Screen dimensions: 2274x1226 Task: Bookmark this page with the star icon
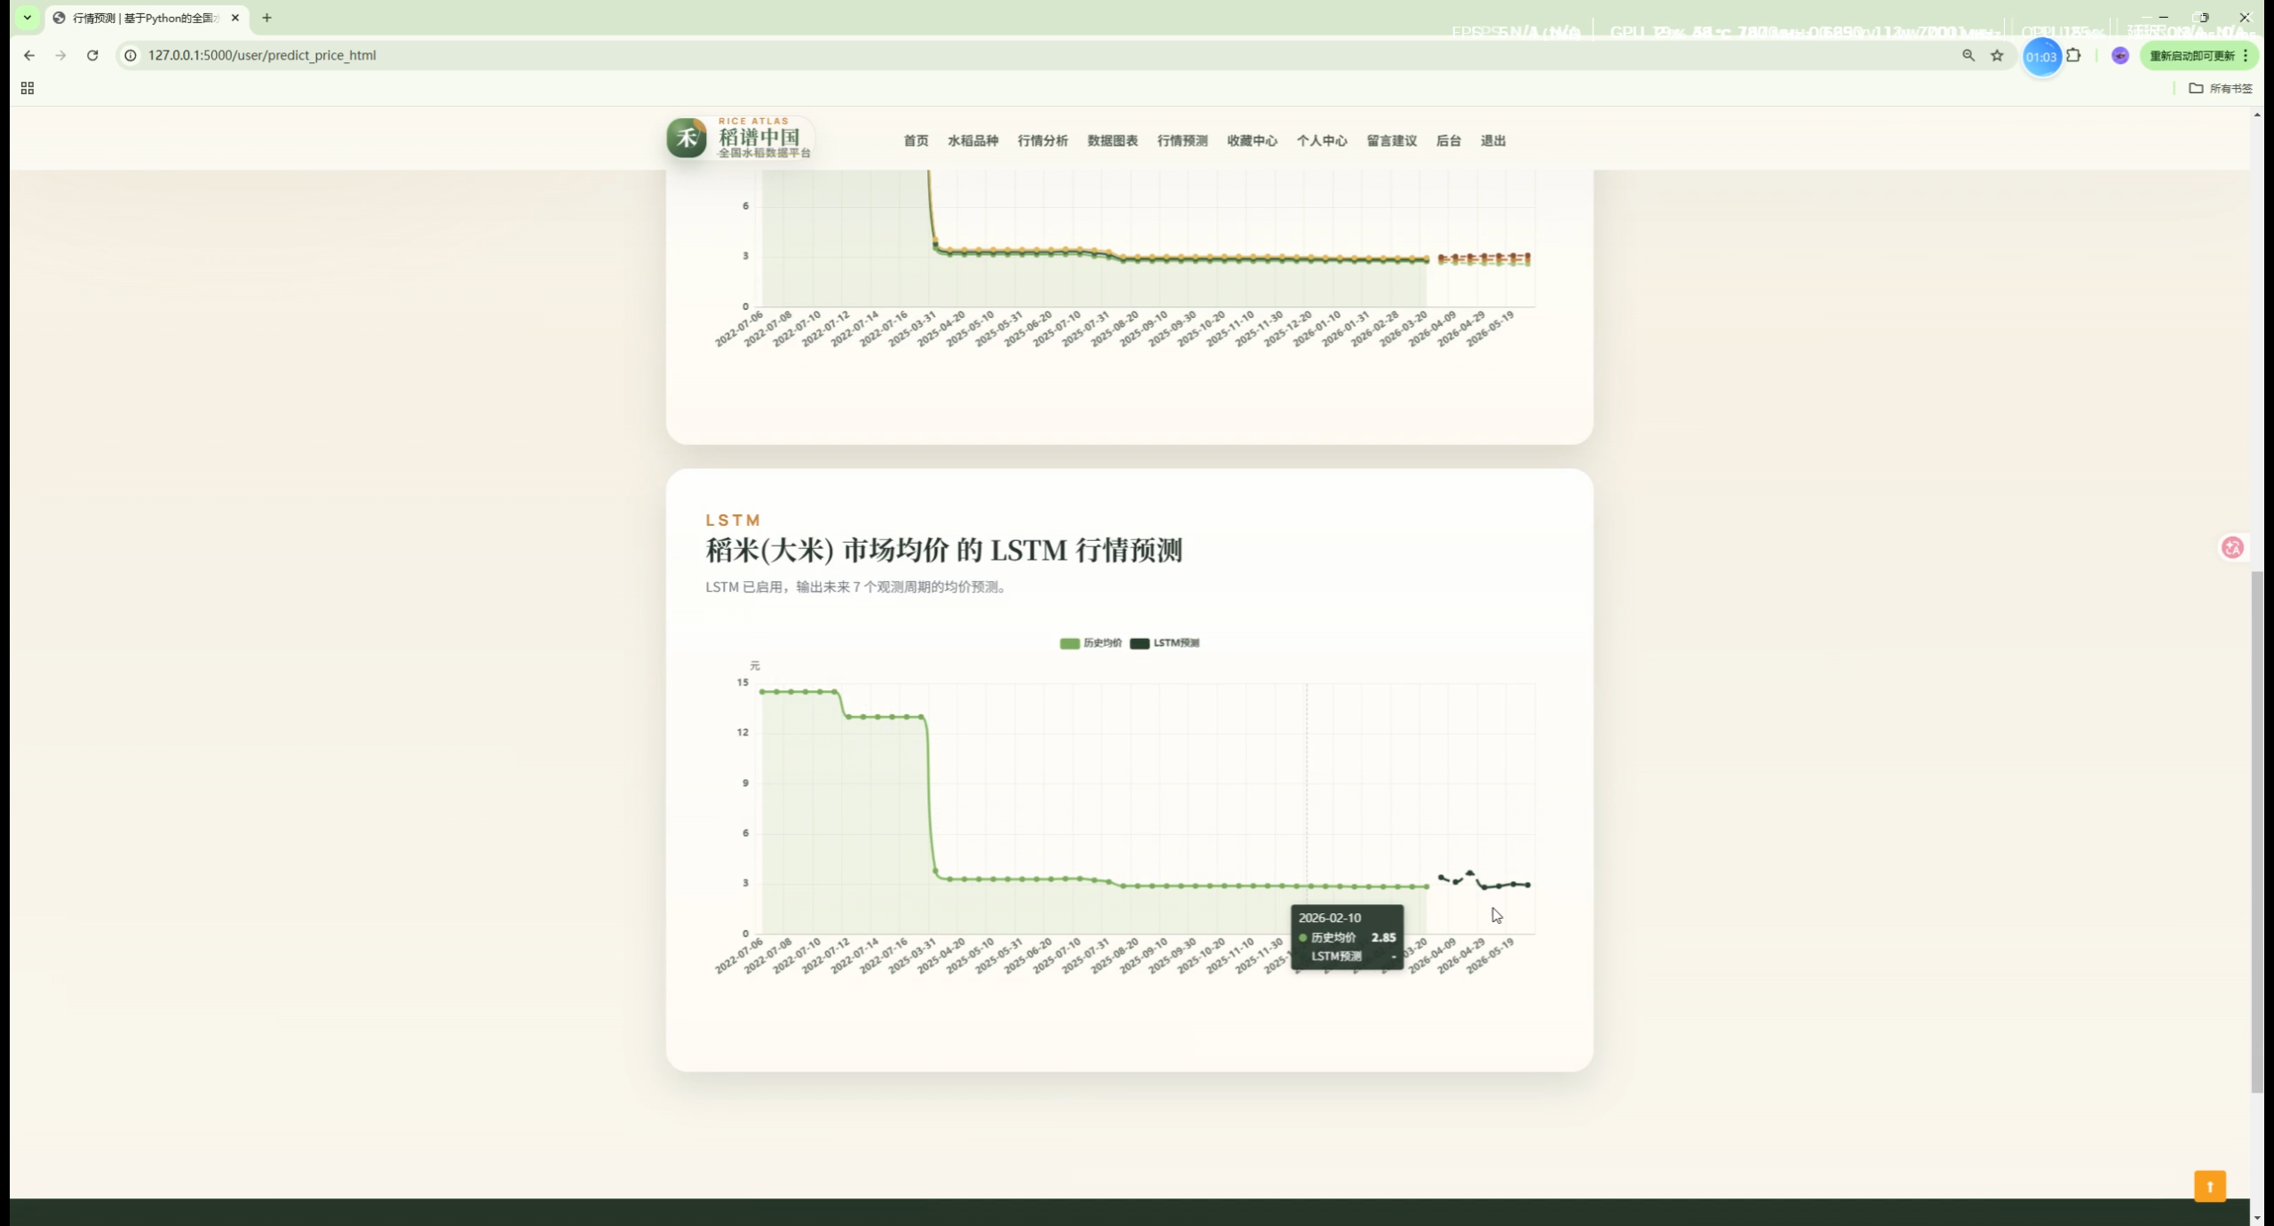pyautogui.click(x=1997, y=55)
